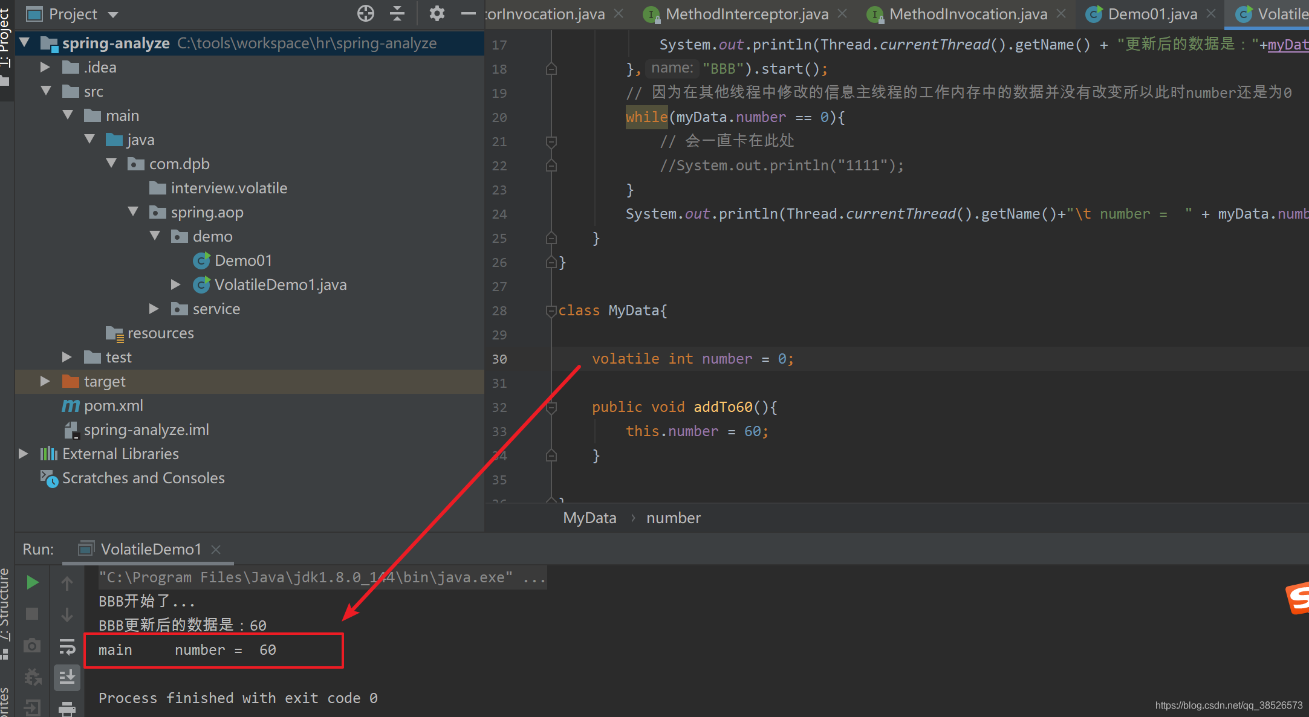Expand the target folder
This screenshot has width=1309, height=717.
(45, 381)
